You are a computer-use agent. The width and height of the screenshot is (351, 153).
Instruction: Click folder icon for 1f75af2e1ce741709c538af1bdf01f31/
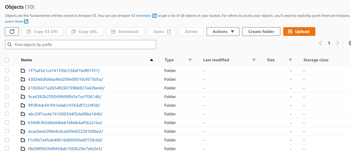click(23, 71)
